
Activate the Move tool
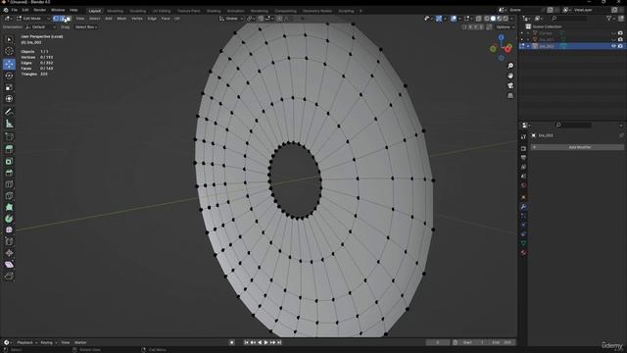9,64
